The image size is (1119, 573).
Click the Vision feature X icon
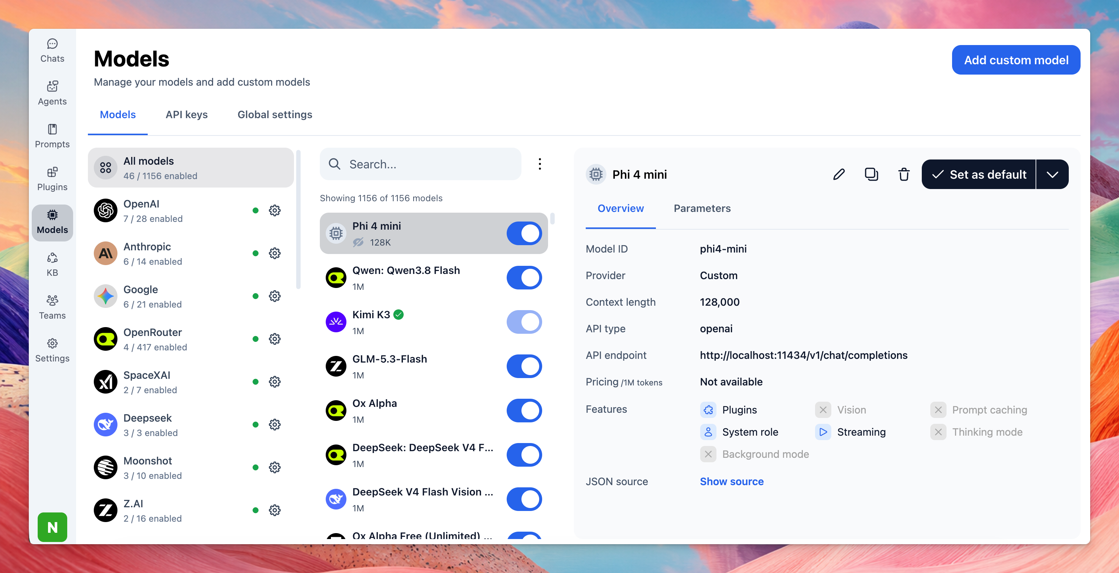823,410
